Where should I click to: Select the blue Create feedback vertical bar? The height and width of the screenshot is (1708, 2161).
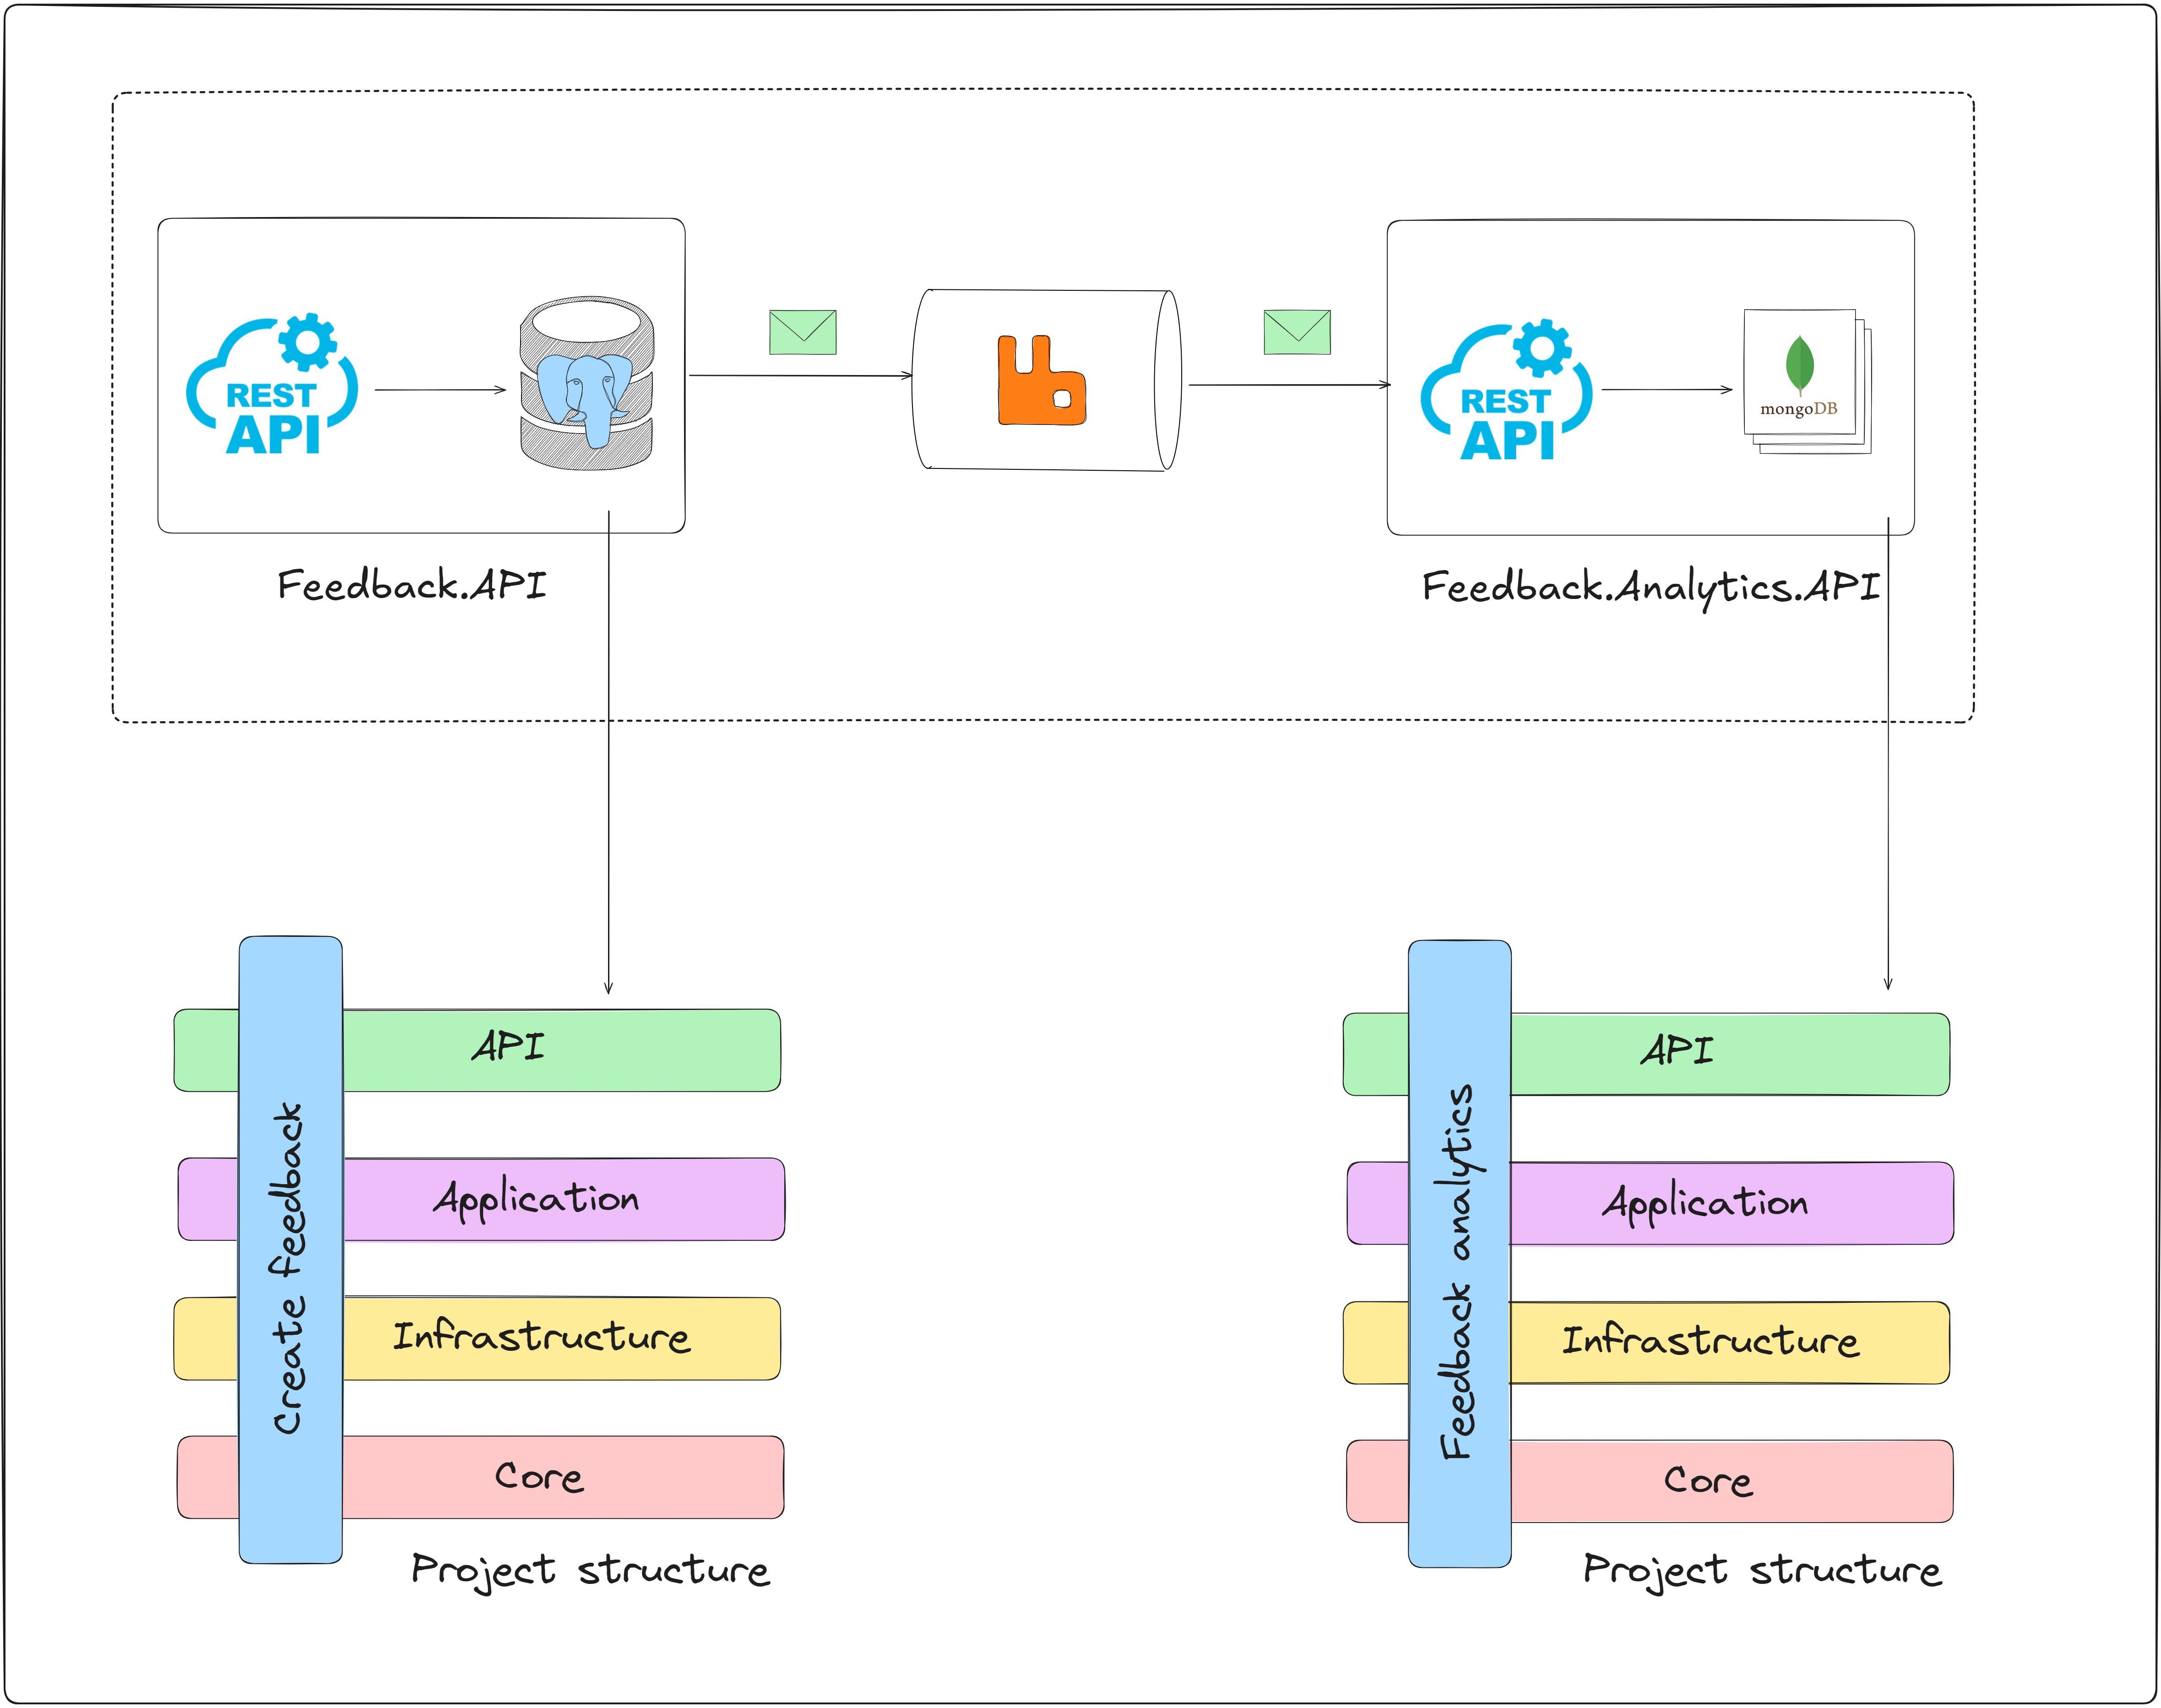291,1250
